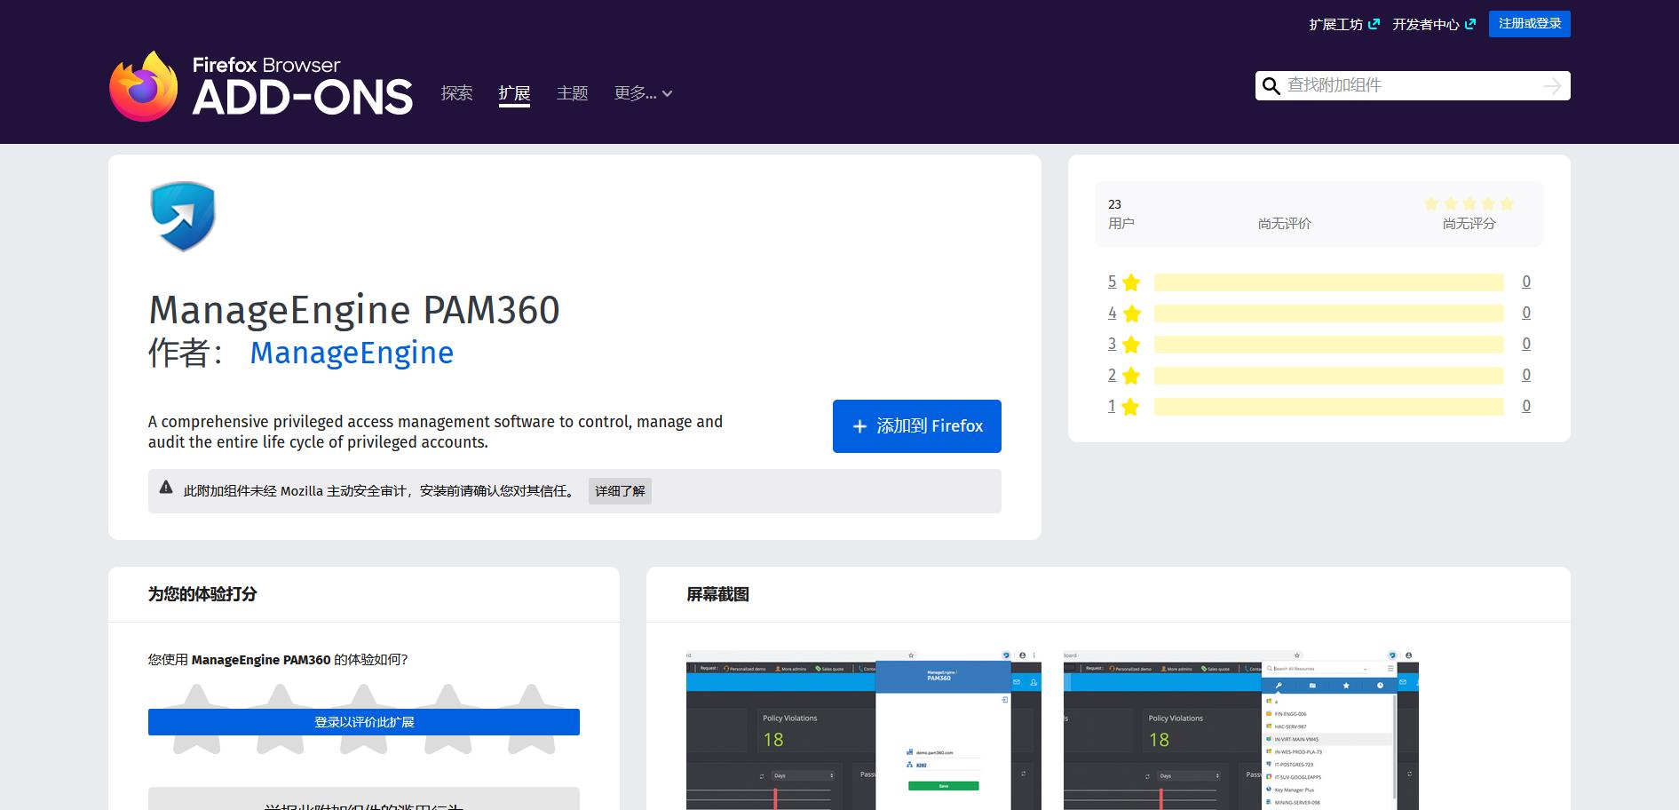The width and height of the screenshot is (1679, 810).
Task: Click the 5-star review count 0
Action: coord(1526,282)
